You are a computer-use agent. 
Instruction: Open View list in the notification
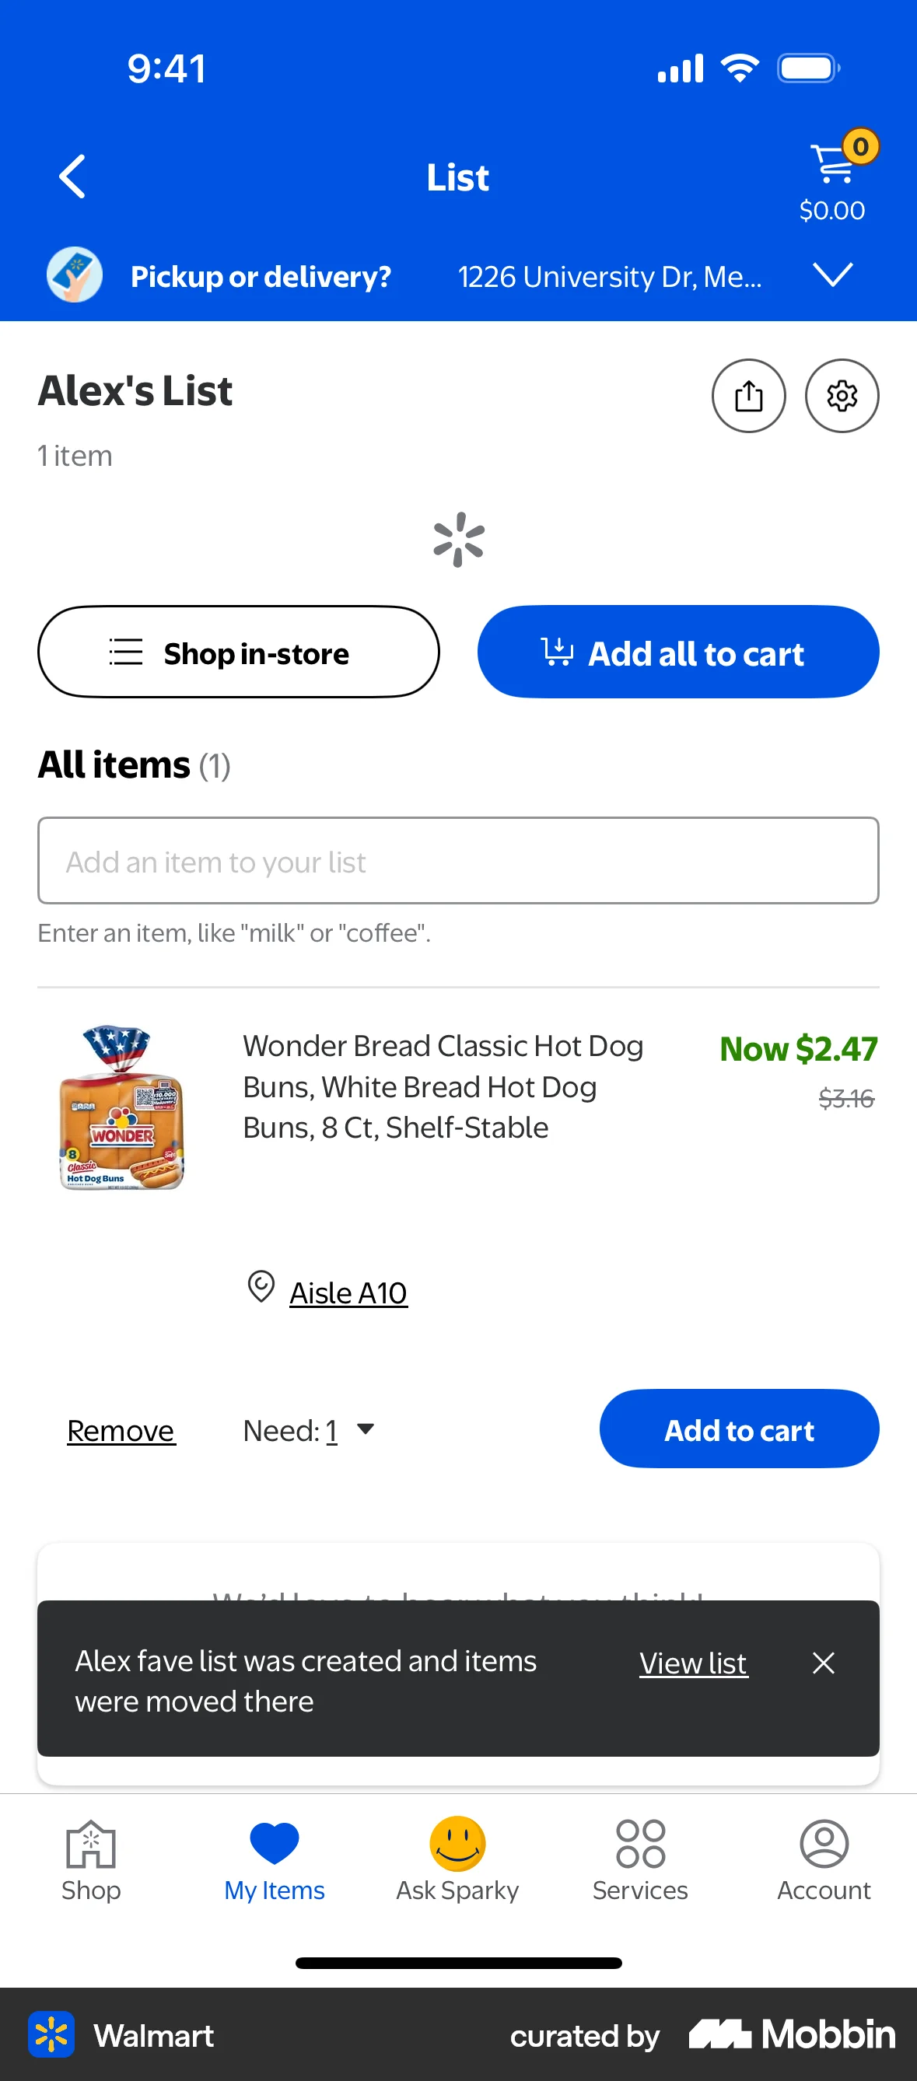pos(691,1663)
